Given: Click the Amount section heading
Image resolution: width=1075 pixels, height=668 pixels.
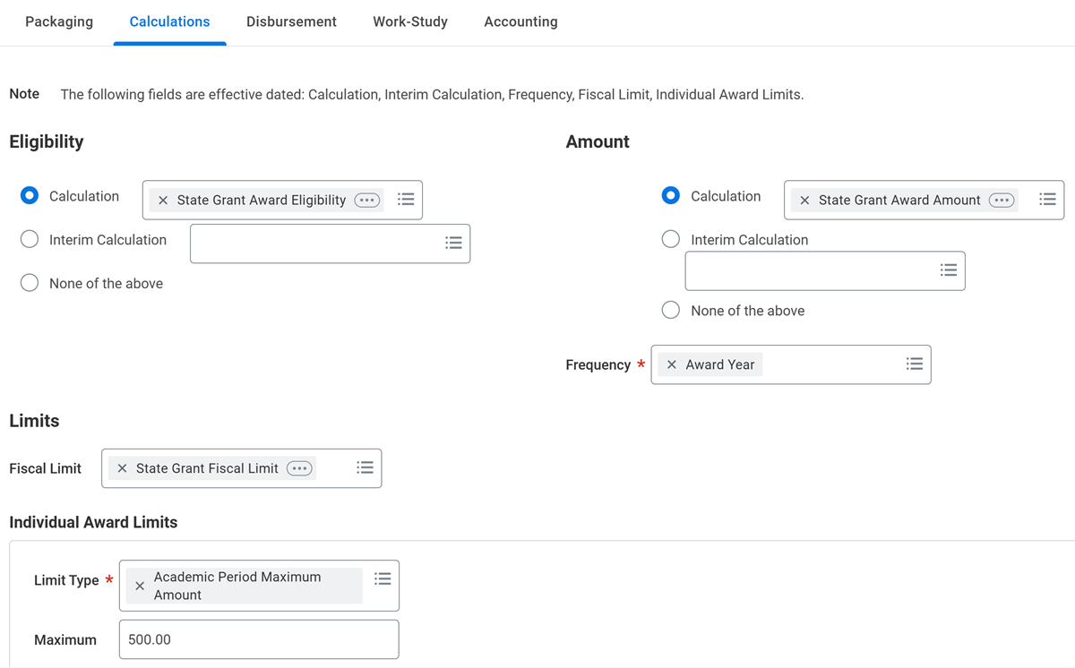Looking at the screenshot, I should (598, 141).
